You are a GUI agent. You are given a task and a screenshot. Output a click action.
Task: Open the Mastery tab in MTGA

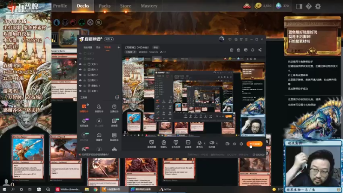click(149, 6)
